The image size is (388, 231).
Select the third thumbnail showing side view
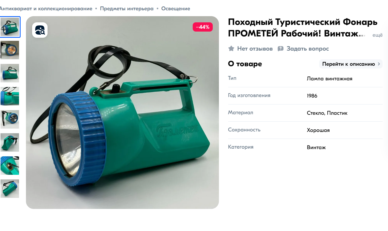click(x=10, y=73)
